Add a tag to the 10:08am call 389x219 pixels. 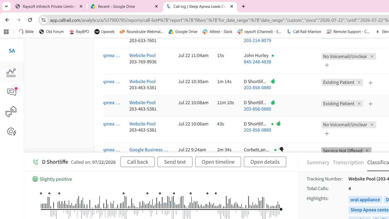371,104
